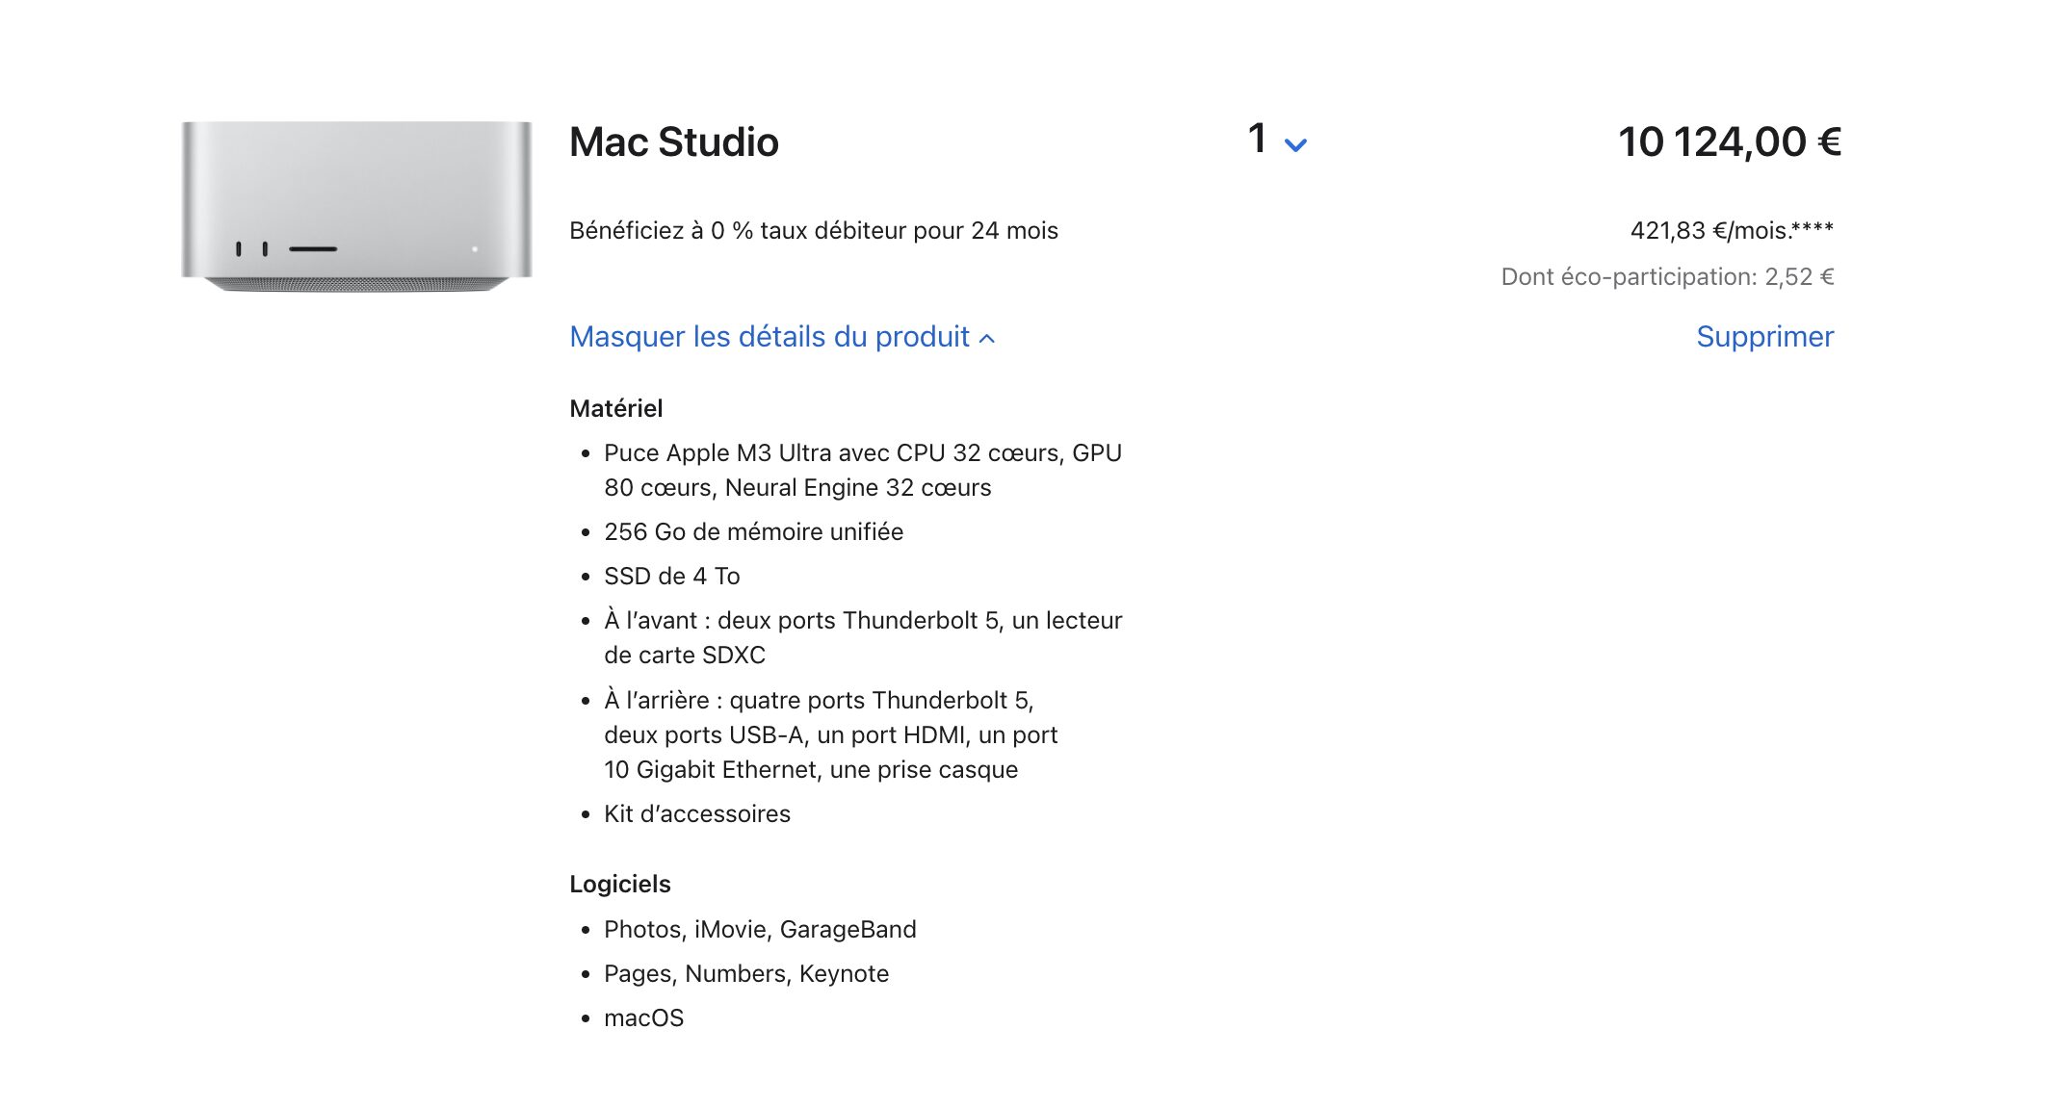Click the 0 % taux débiteur financing text

pos(813,231)
